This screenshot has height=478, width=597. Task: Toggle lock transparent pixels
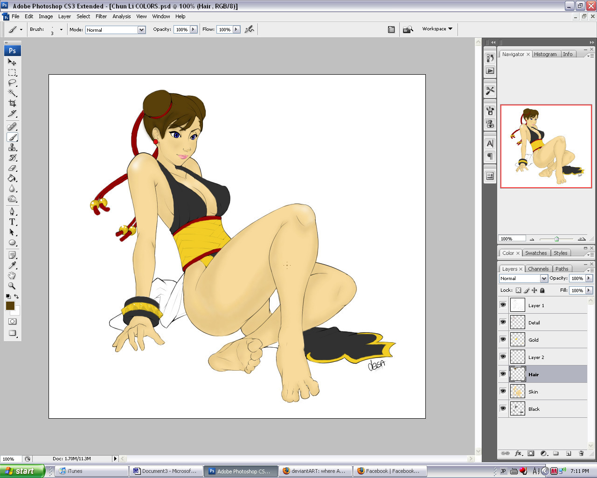518,290
